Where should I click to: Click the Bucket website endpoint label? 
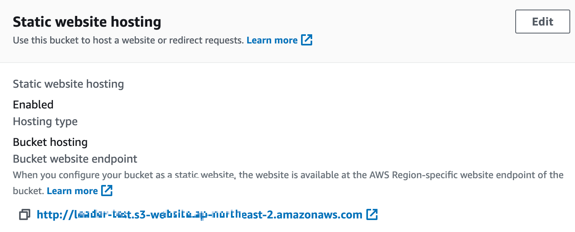tap(75, 159)
